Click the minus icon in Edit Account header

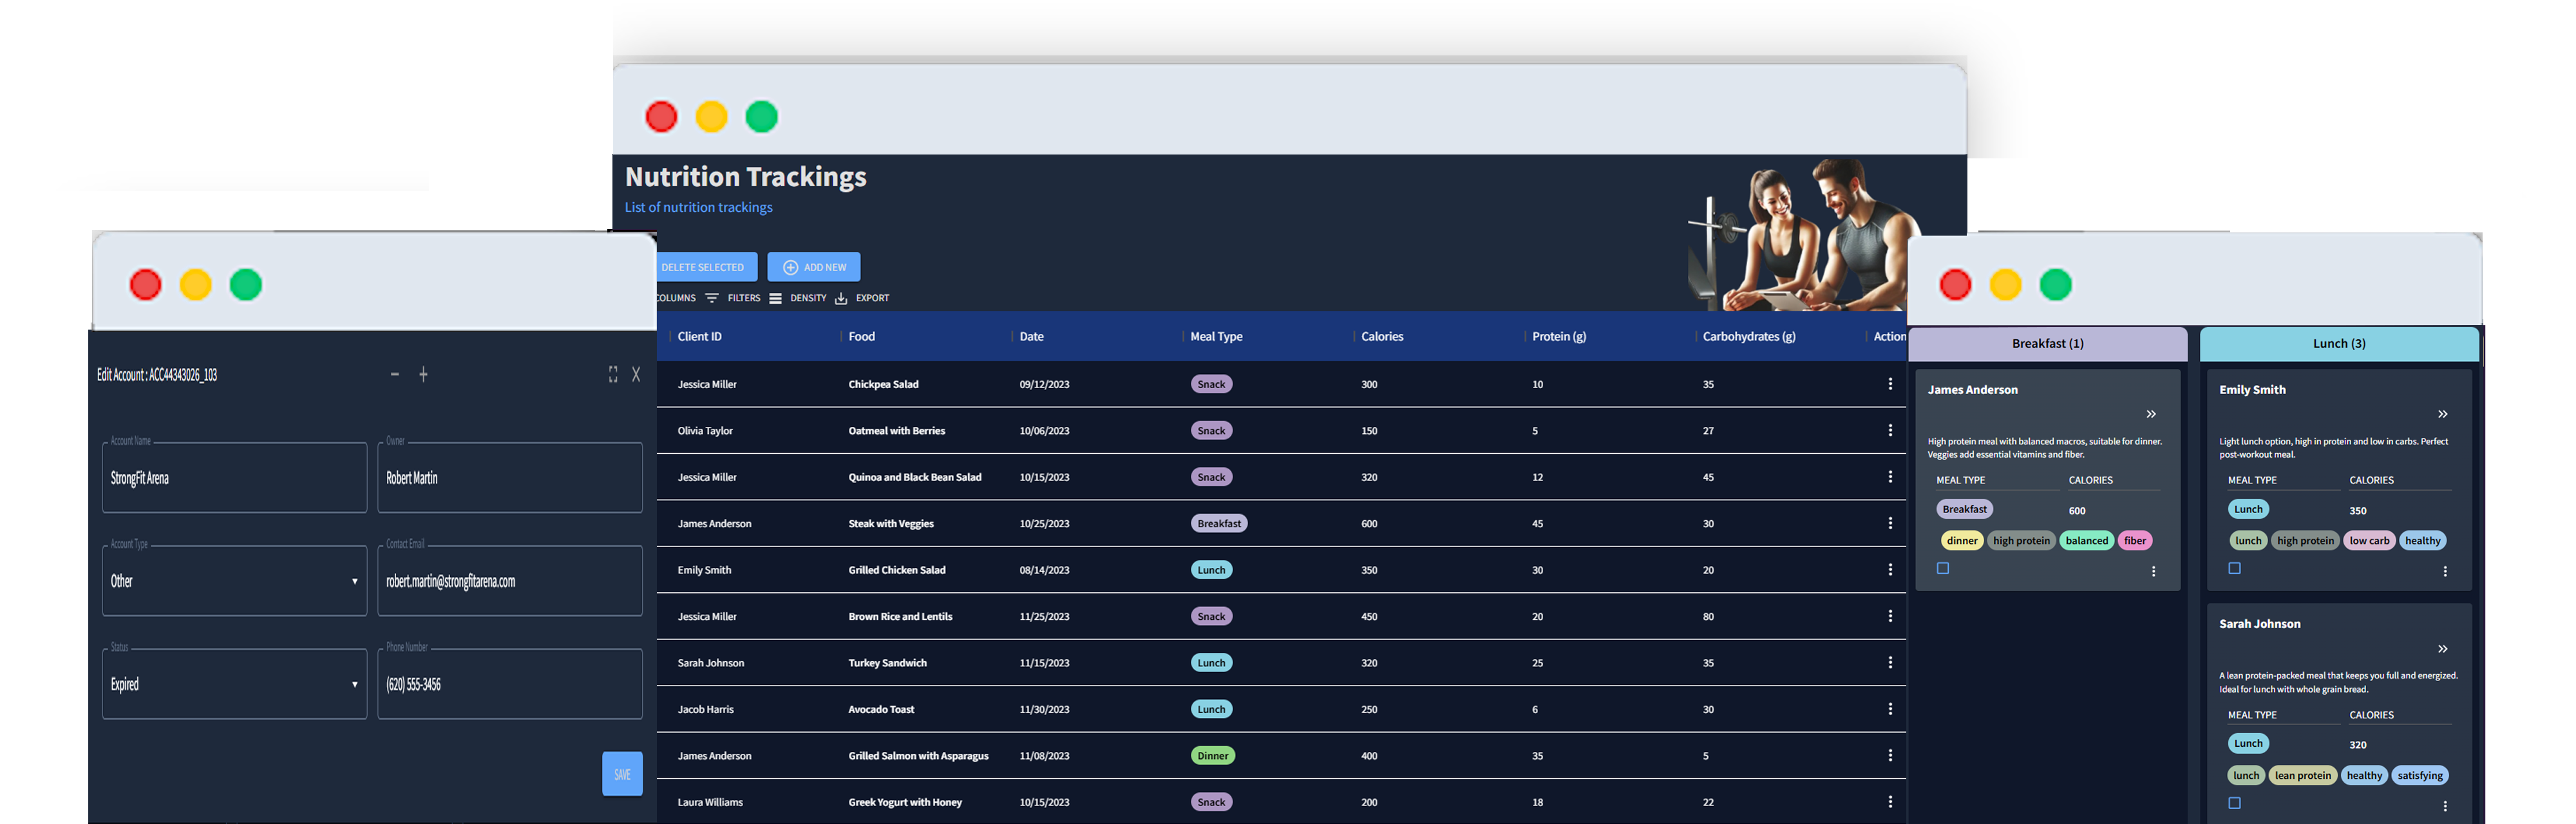[395, 374]
